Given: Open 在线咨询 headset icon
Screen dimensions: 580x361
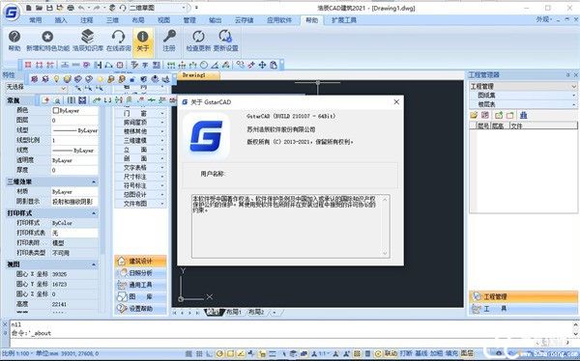Looking at the screenshot, I should pos(118,41).
